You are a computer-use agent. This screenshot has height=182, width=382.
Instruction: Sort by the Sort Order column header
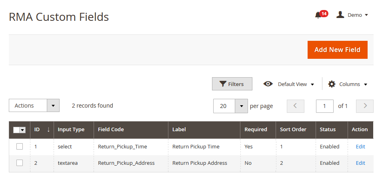pyautogui.click(x=293, y=130)
